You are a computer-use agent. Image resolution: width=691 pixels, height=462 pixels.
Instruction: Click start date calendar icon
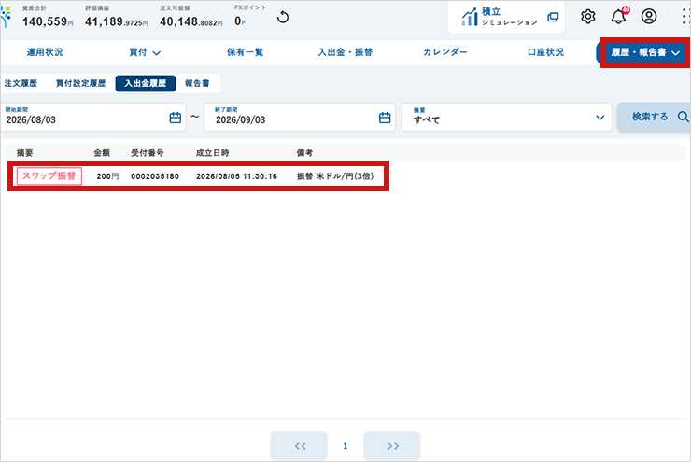(176, 118)
